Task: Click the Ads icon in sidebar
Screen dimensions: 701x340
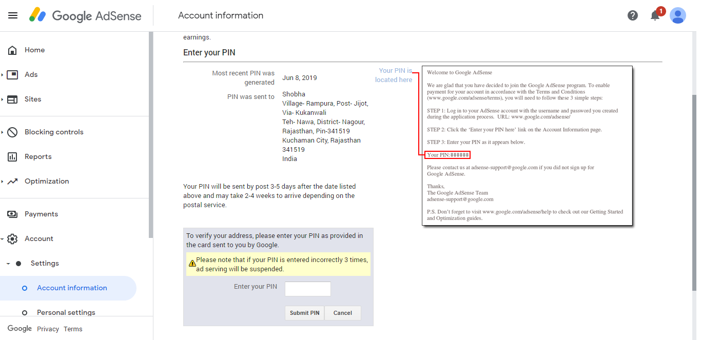Action: coord(12,74)
